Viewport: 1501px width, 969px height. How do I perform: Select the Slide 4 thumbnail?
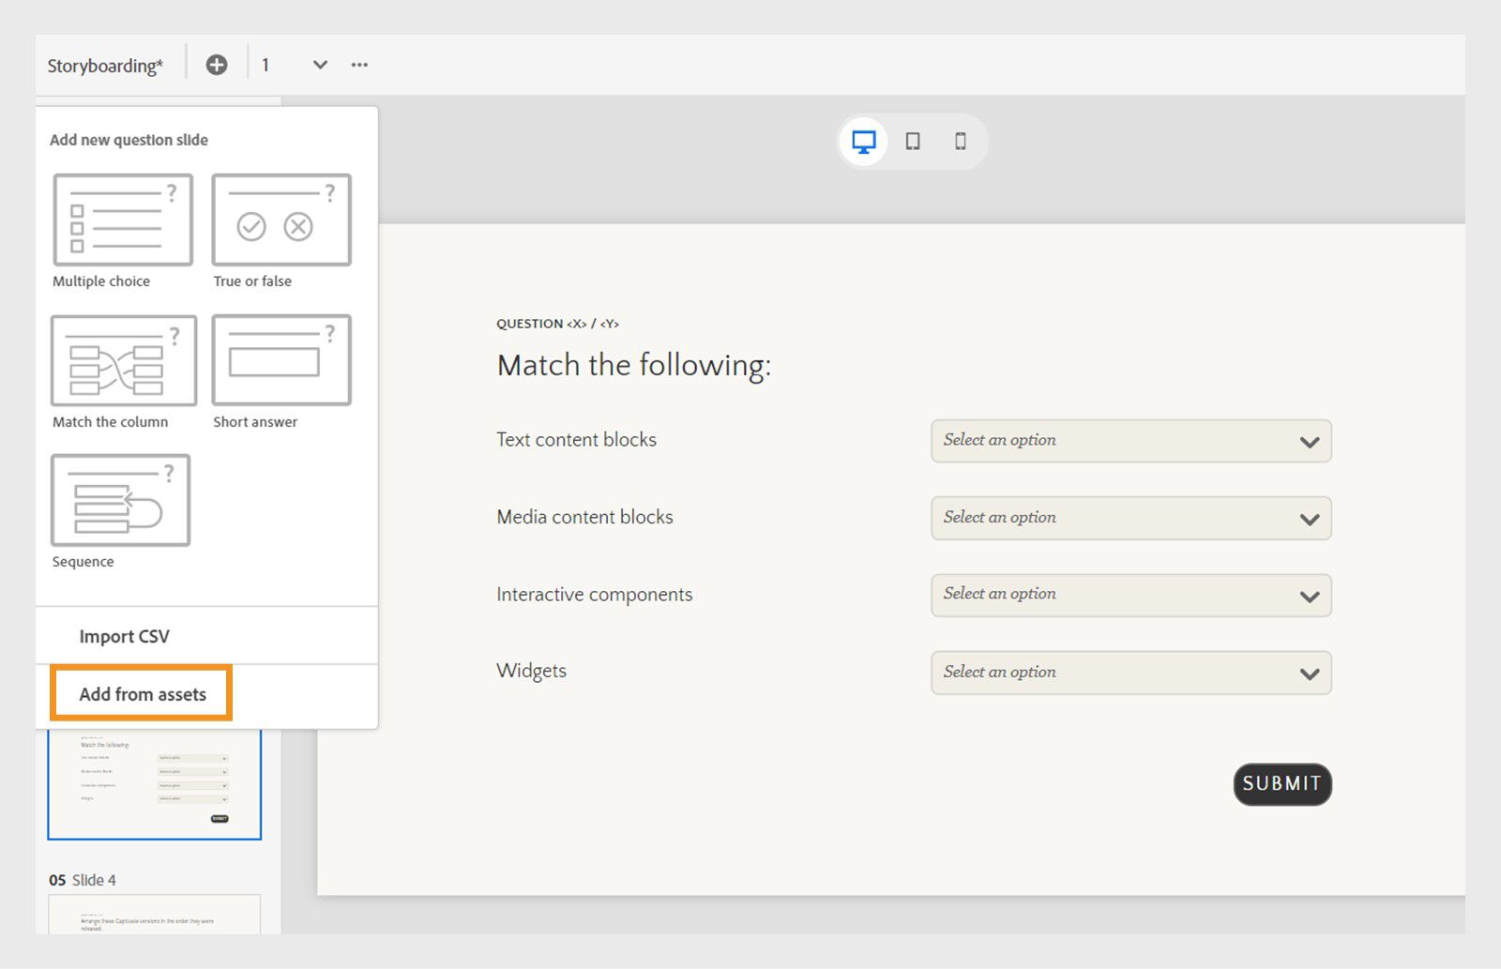(x=155, y=924)
